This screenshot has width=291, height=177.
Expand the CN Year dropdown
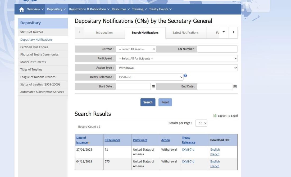[x=136, y=49]
